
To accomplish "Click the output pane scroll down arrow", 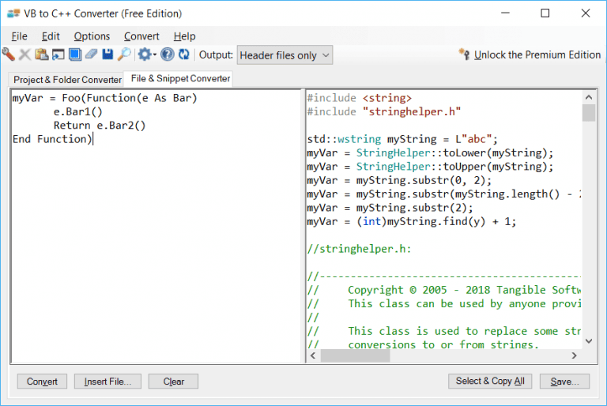I will pyautogui.click(x=589, y=341).
